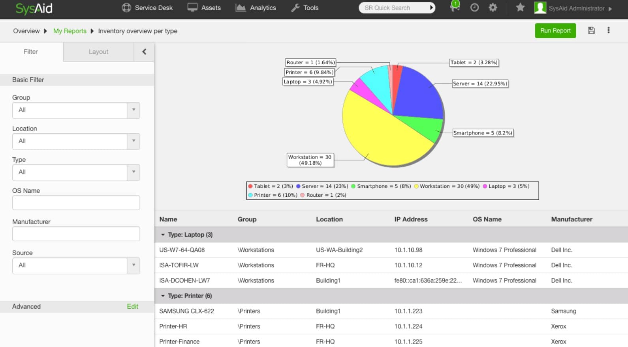This screenshot has height=347, width=628.
Task: Open the Source dropdown
Action: [x=76, y=265]
